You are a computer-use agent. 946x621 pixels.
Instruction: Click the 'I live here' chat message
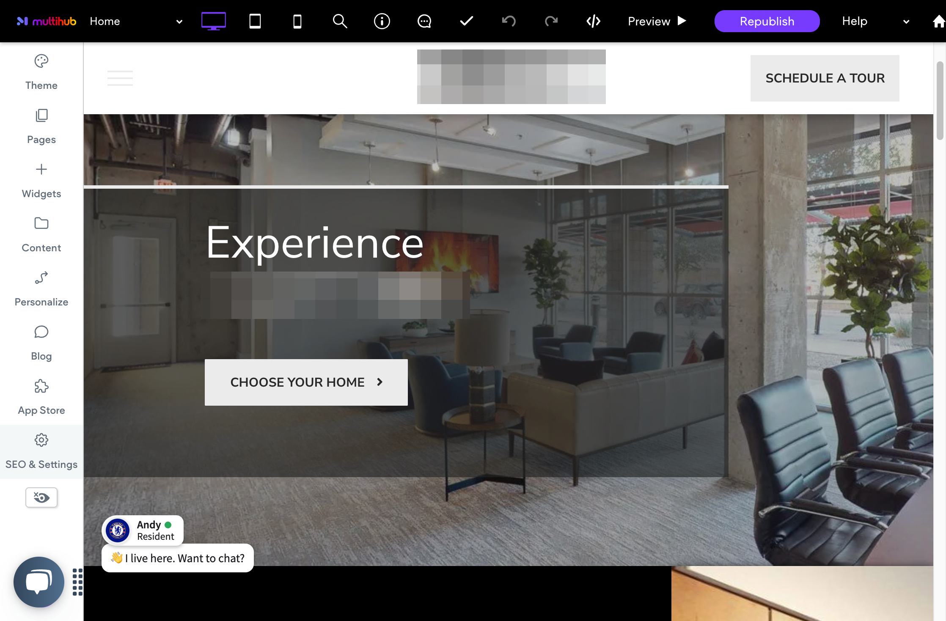(178, 558)
